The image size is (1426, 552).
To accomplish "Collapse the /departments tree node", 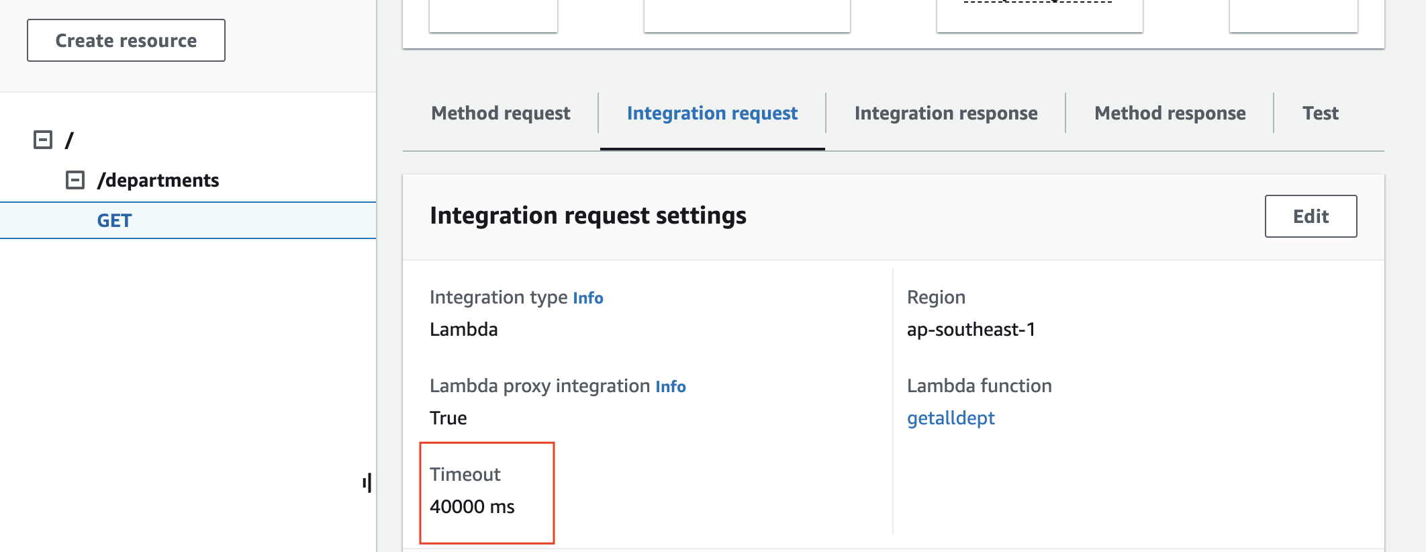I will pyautogui.click(x=75, y=180).
